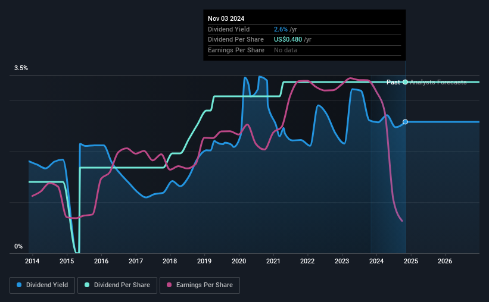Viewport: 489px width, 302px height.
Task: Select the teal data point marker beside Past
Action: (x=405, y=82)
